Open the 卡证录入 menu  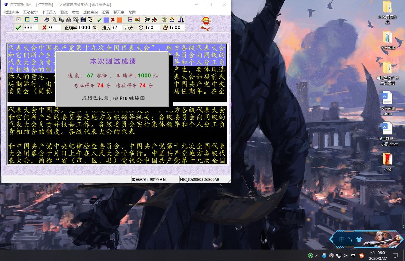(49, 12)
